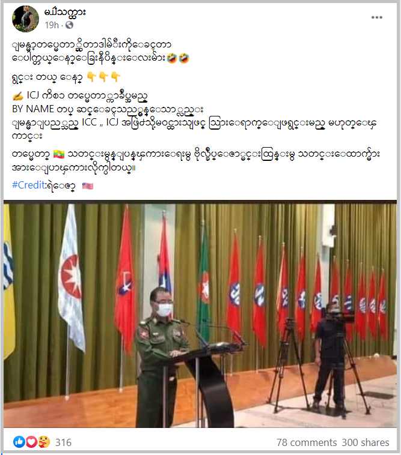
Task: Click the 19h post timestamp
Action: [x=52, y=25]
